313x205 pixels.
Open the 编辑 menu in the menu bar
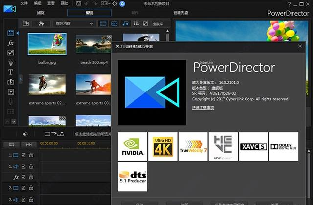[38, 3]
